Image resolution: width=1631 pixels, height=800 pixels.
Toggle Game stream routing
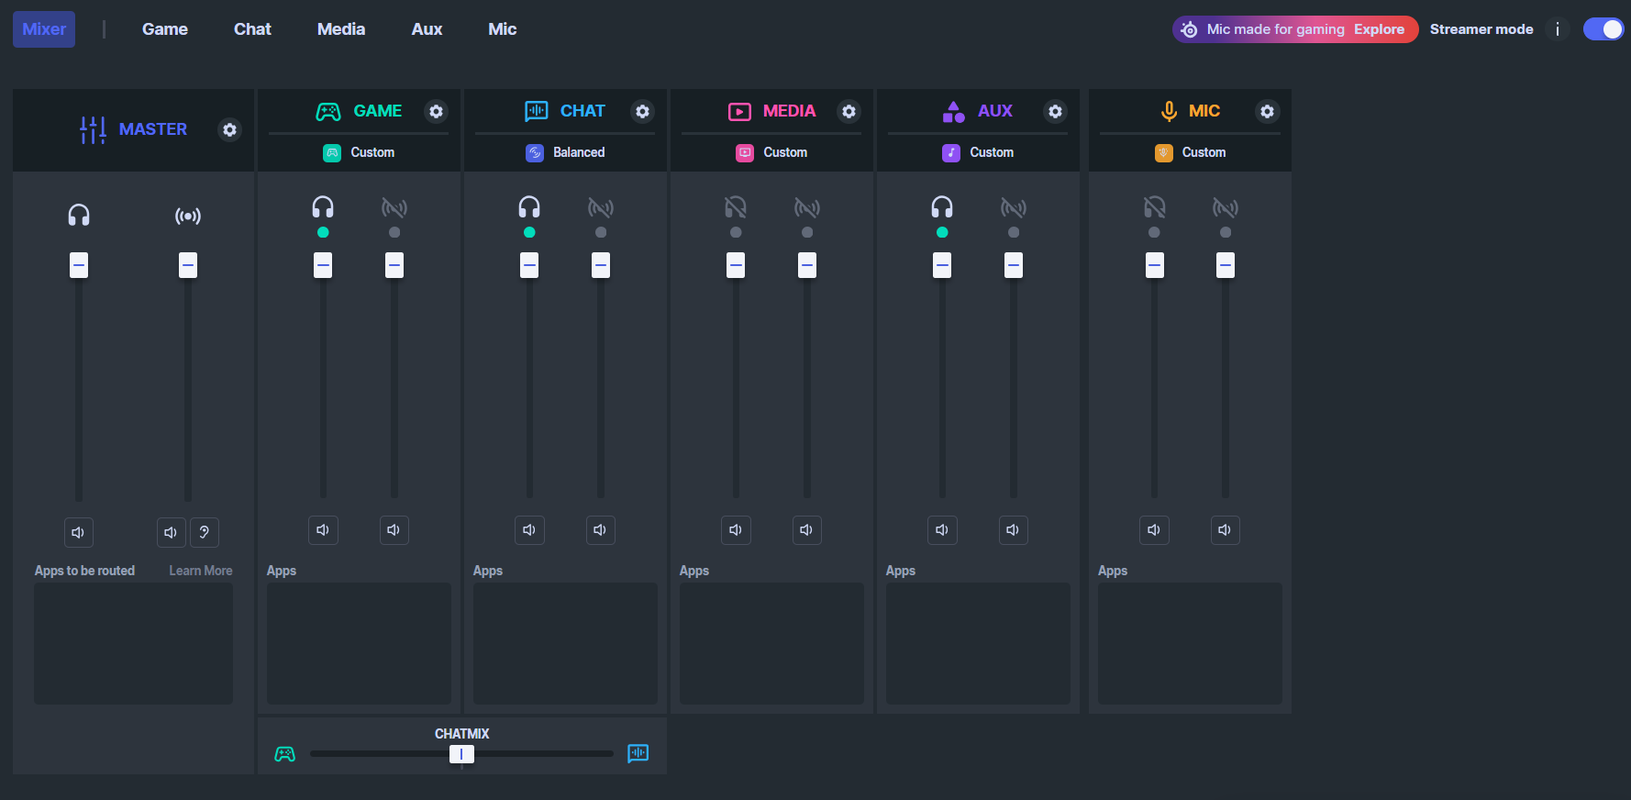pos(394,207)
